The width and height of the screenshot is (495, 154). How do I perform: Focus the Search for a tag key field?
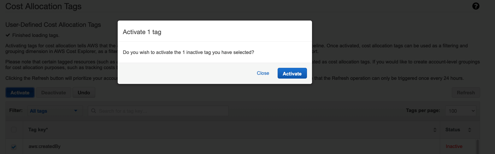(x=161, y=111)
